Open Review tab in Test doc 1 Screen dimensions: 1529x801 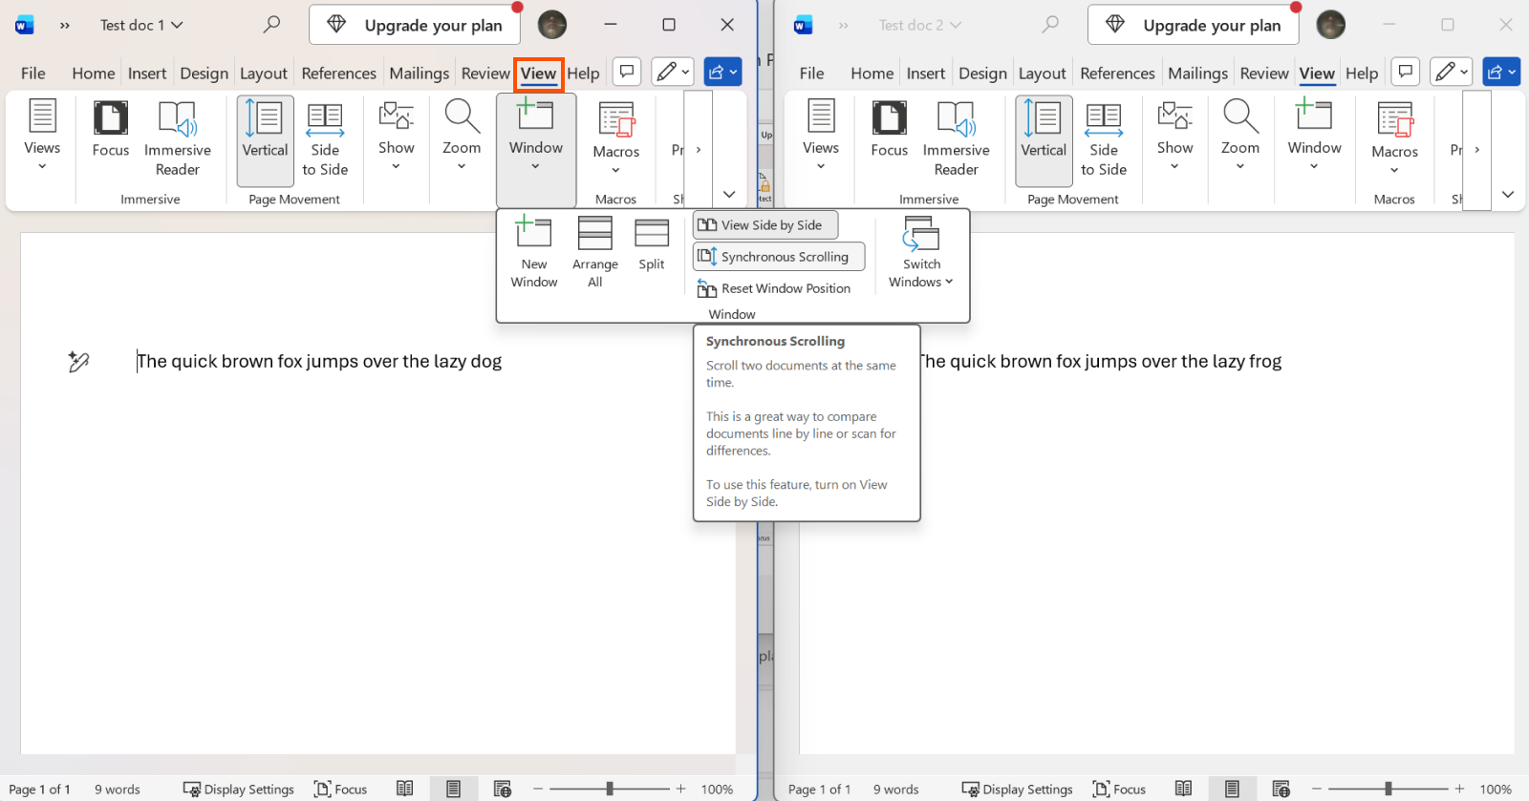[485, 74]
